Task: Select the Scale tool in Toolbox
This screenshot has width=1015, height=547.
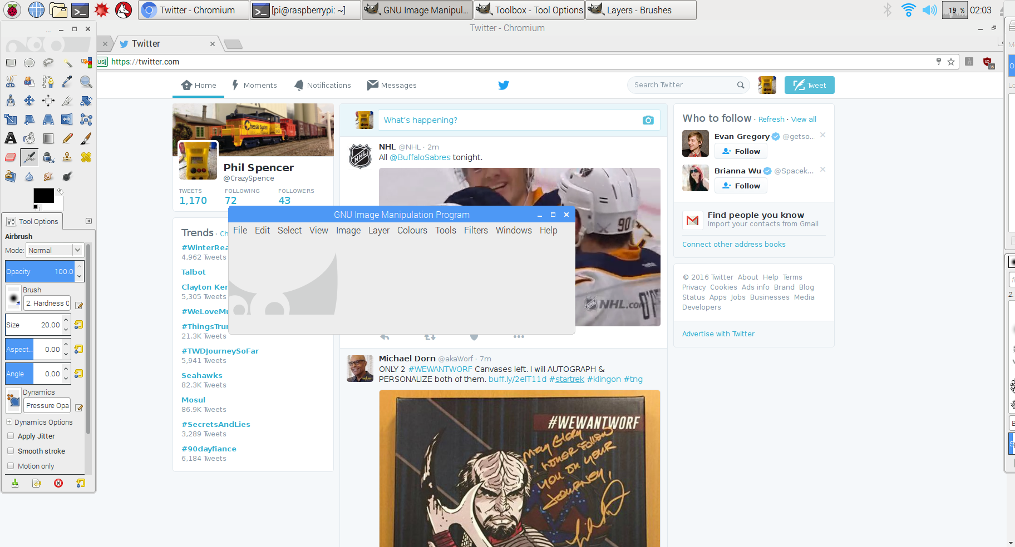Action: pos(11,120)
